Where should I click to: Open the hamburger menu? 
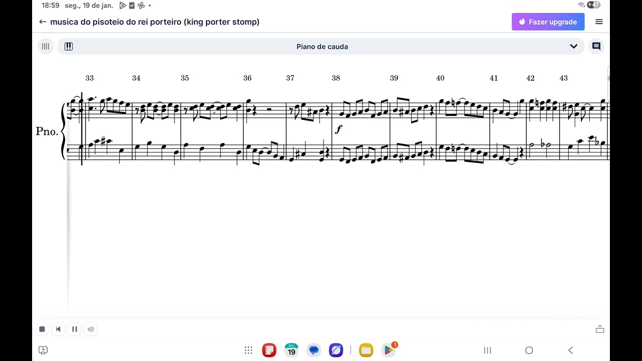(x=599, y=22)
